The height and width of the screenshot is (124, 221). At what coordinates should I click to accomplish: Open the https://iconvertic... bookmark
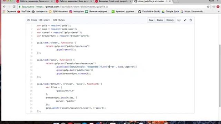click(x=193, y=11)
